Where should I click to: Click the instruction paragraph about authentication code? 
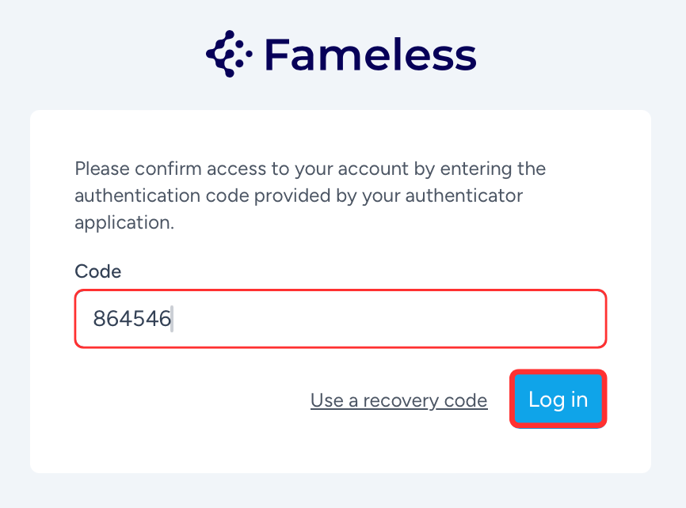coord(311,195)
